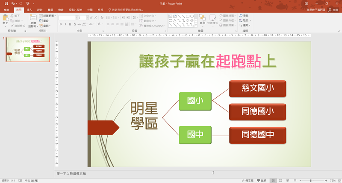Open the font size dropdown
Viewport: 342px width, 183px height.
87,17
